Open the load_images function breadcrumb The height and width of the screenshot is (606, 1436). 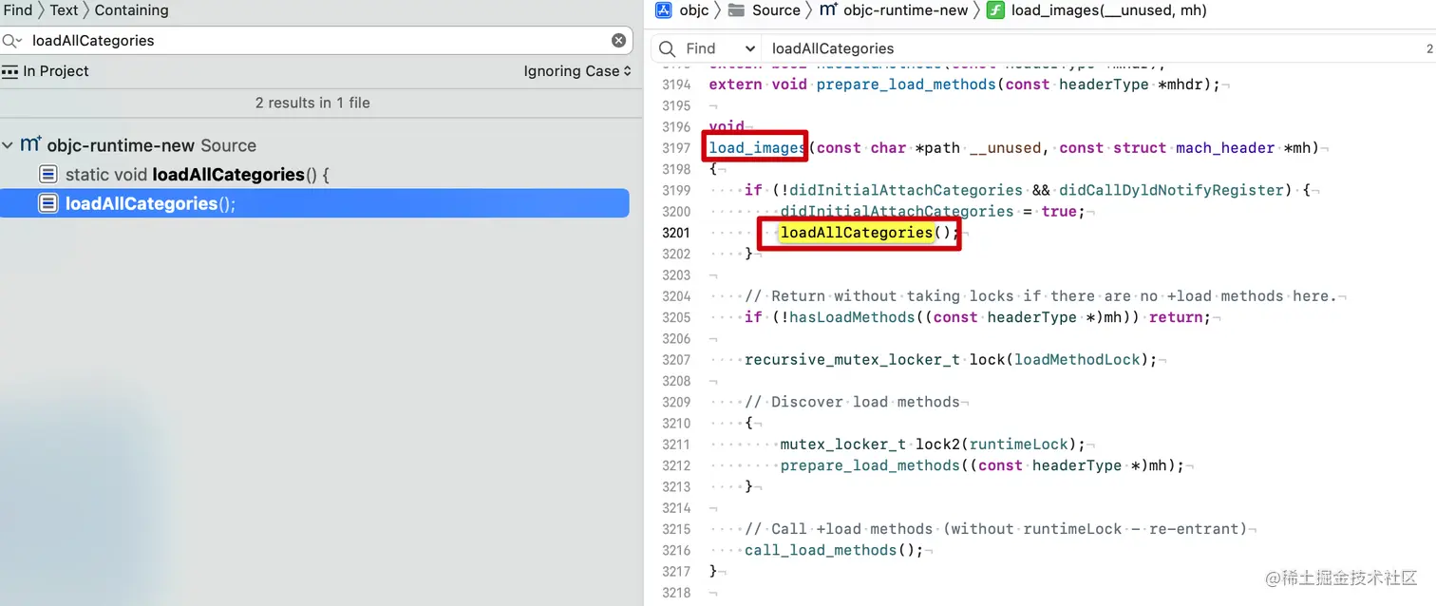pyautogui.click(x=1109, y=10)
